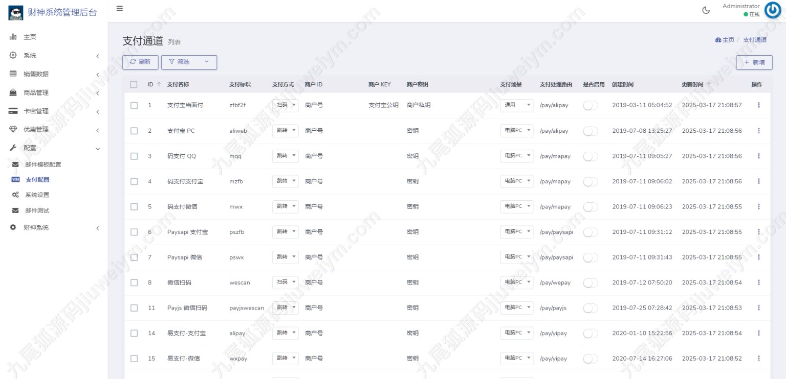Click the 财神系统管理后台 logo avatar
Viewport: 786px width, 379px height.
tap(16, 13)
